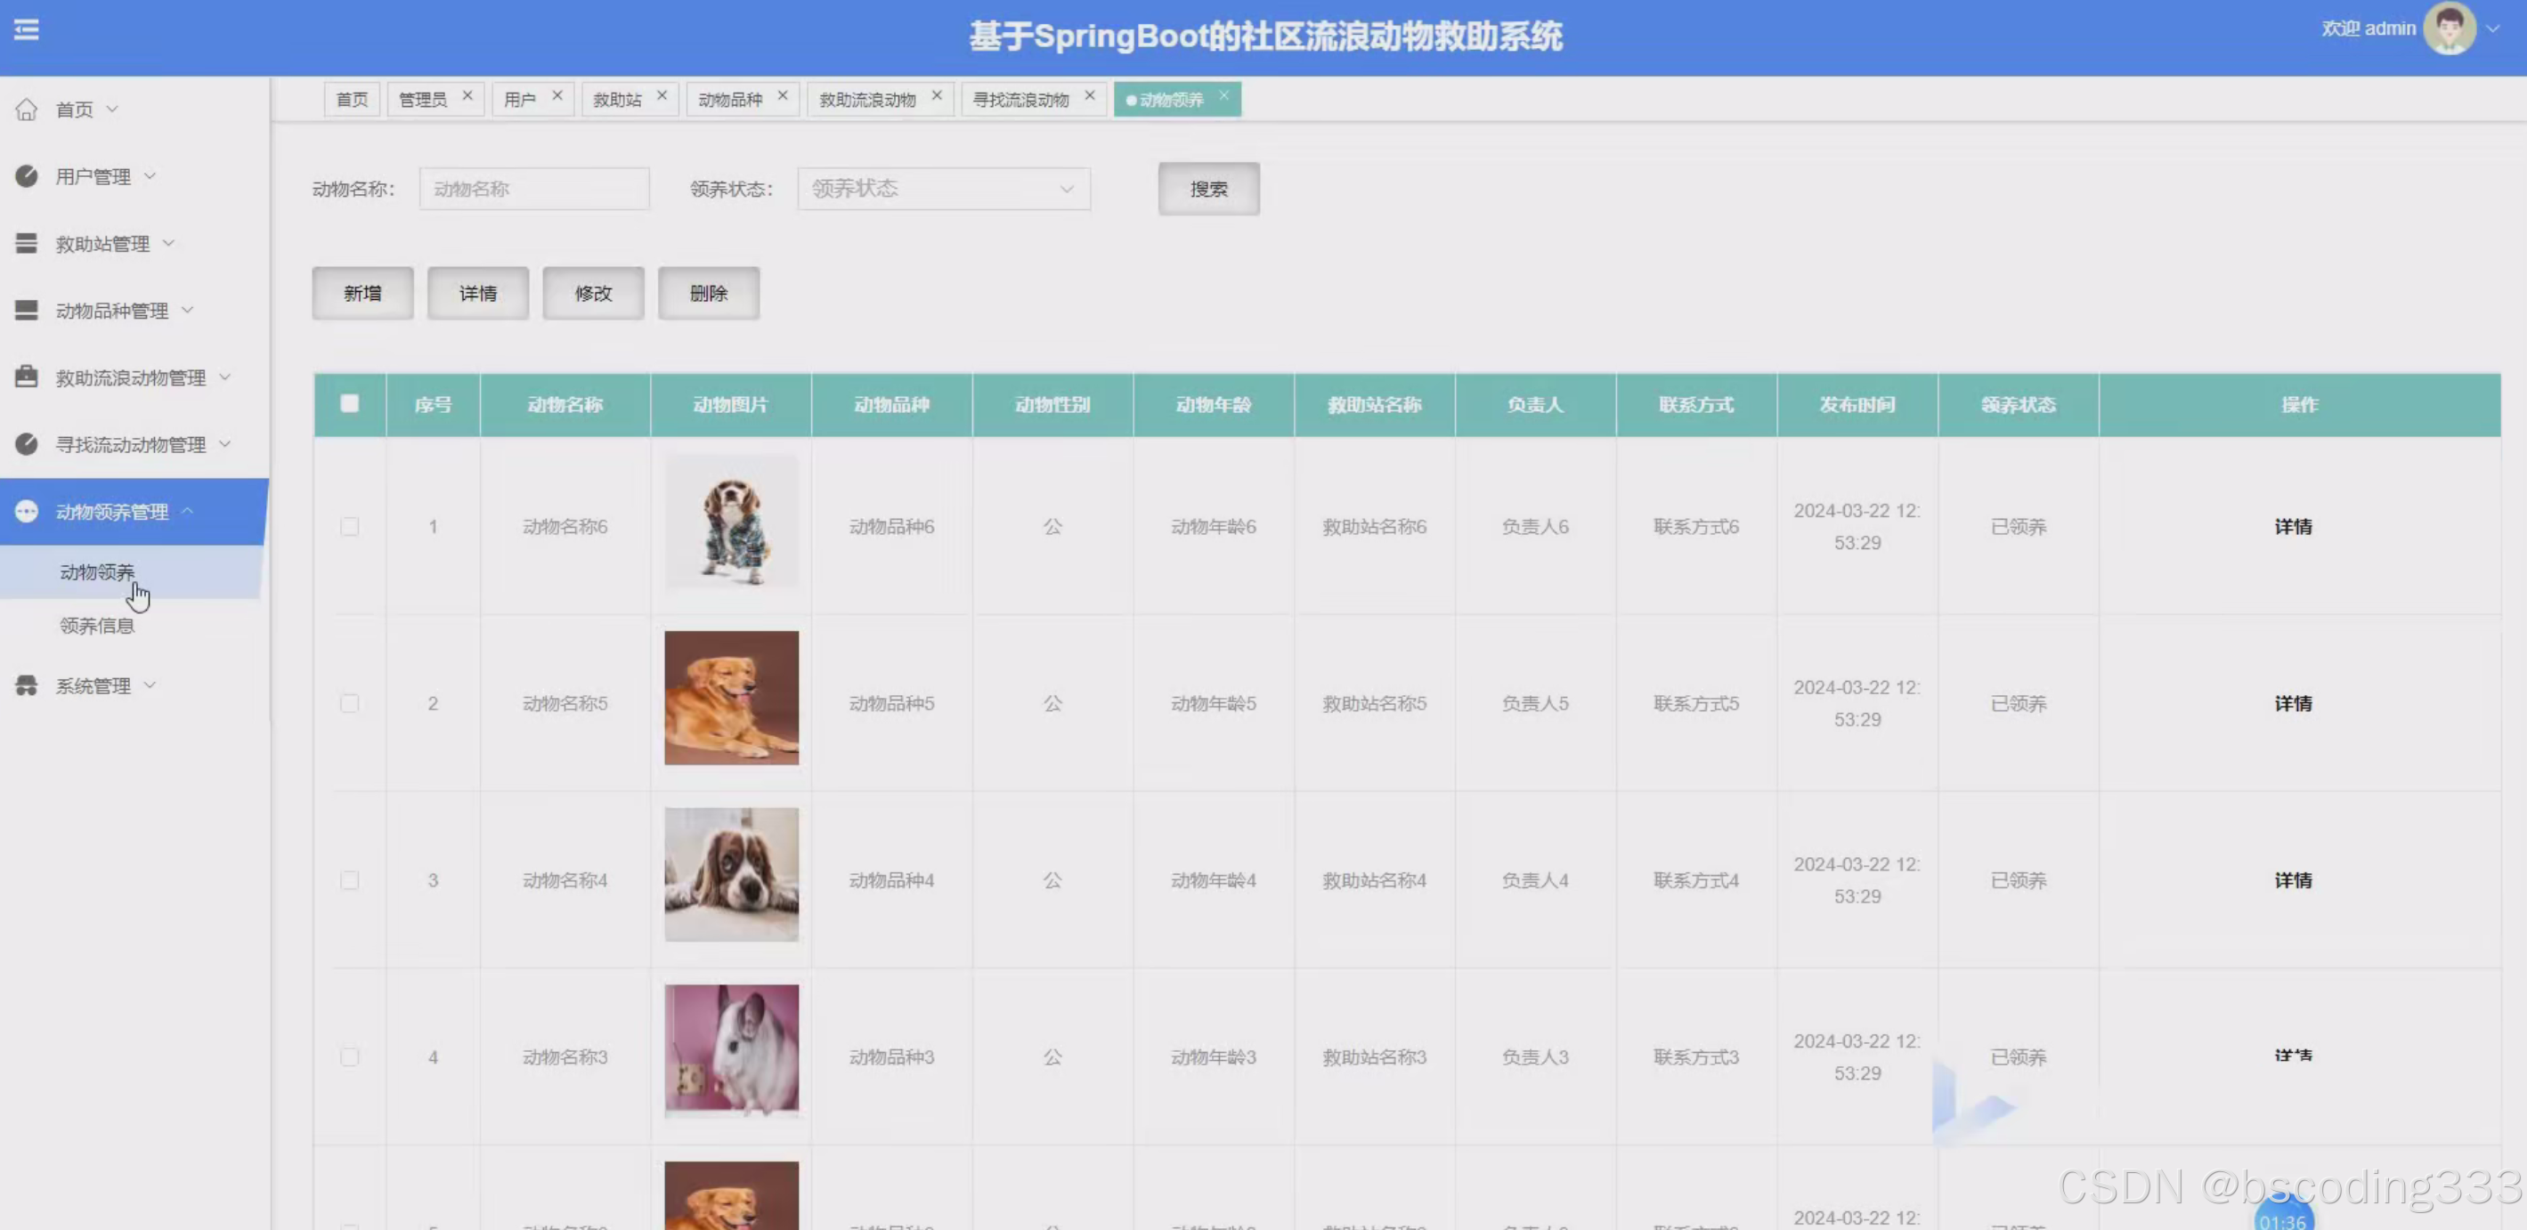The height and width of the screenshot is (1230, 2527).
Task: Toggle the select-all header checkbox
Action: [349, 403]
